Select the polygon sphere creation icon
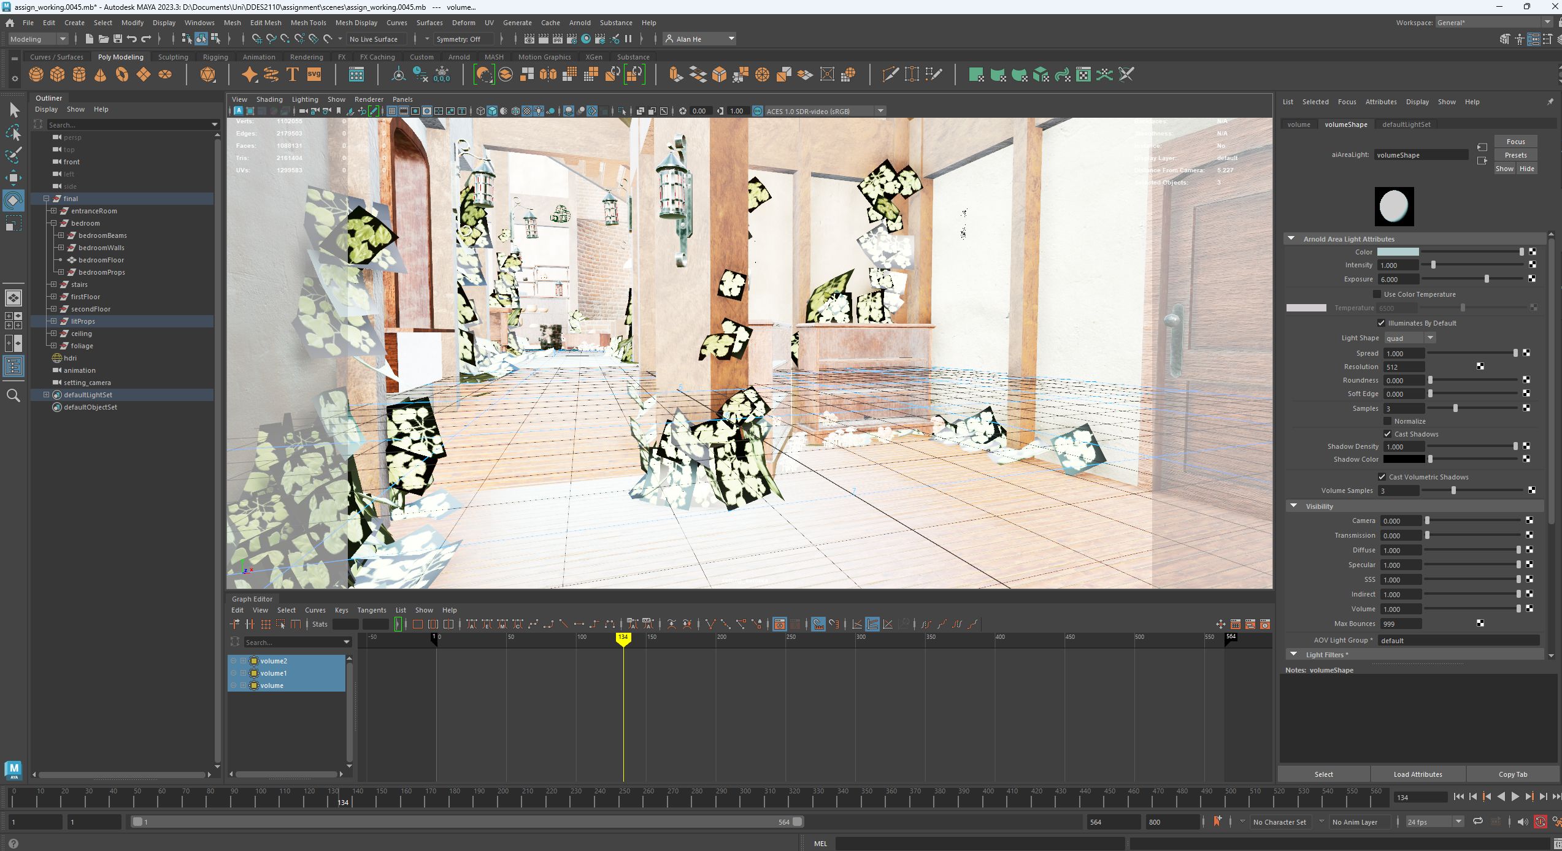Viewport: 1562px width, 851px height. click(x=36, y=74)
